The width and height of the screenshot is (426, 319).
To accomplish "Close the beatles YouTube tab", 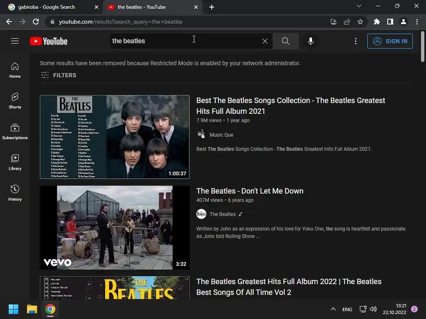I will click(196, 7).
